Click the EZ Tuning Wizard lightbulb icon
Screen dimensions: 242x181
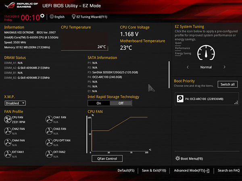pyautogui.click(x=74, y=16)
